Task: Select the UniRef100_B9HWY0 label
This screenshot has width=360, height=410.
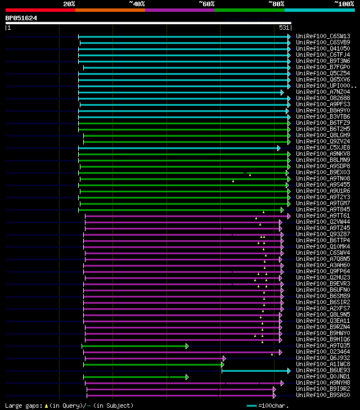Action: [x=323, y=333]
